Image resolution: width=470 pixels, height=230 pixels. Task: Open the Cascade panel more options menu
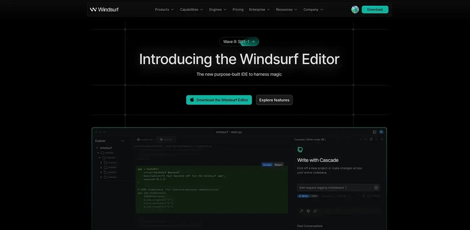click(x=377, y=139)
